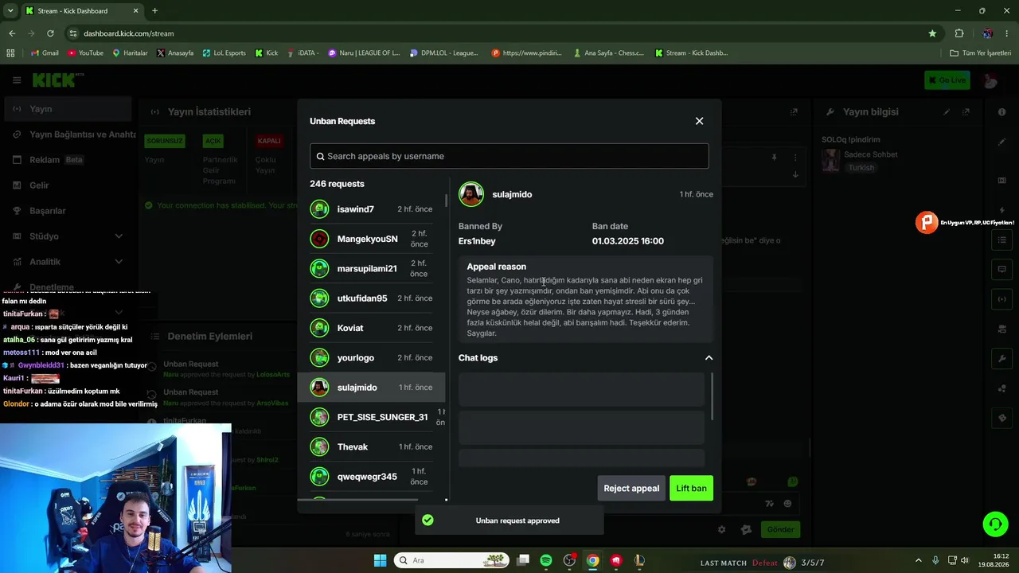Open the tab search dropdown arrow
Screen dimensions: 1019x573
click(10, 11)
